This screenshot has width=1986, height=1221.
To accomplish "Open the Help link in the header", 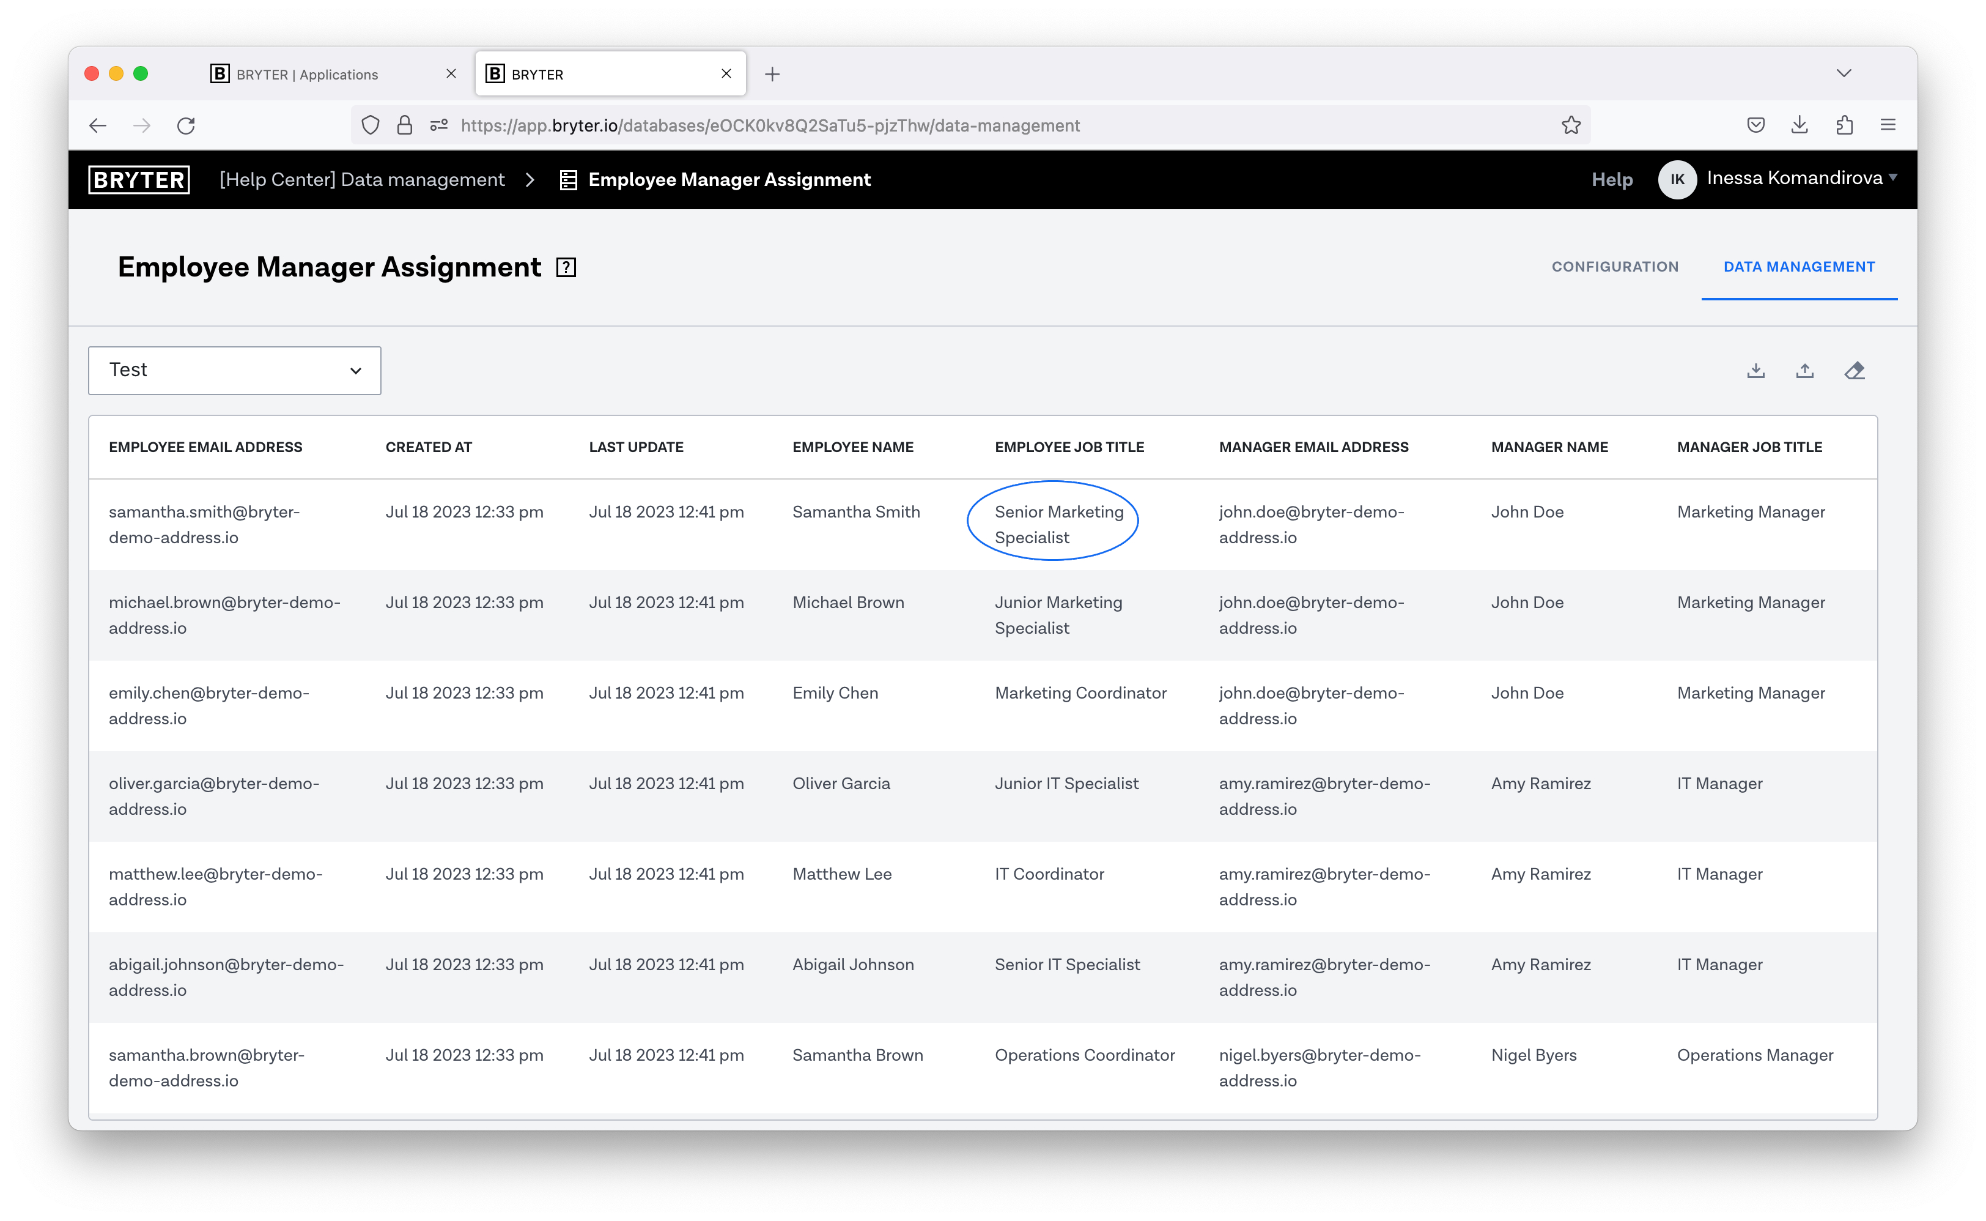I will coord(1612,179).
